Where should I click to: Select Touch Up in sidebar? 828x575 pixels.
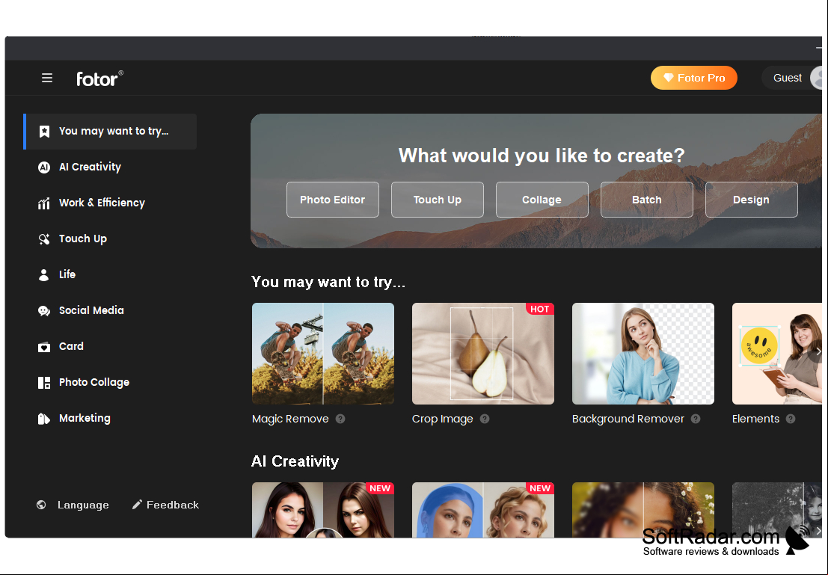point(83,239)
